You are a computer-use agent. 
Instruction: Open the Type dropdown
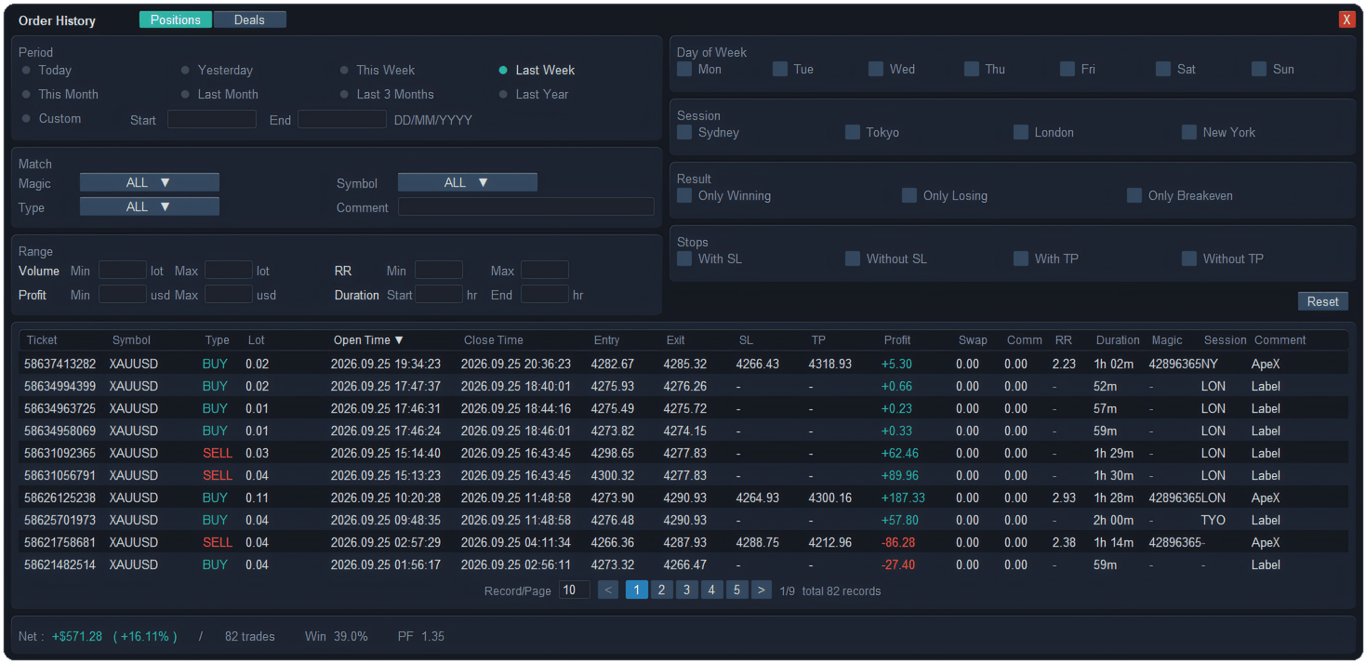[x=150, y=206]
